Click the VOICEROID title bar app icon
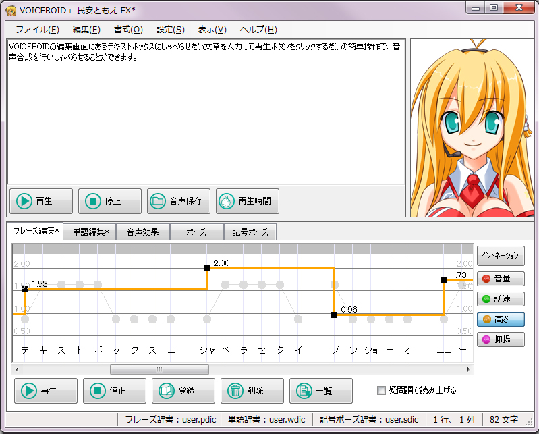Screen dimensions: 539x434 coord(11,11)
